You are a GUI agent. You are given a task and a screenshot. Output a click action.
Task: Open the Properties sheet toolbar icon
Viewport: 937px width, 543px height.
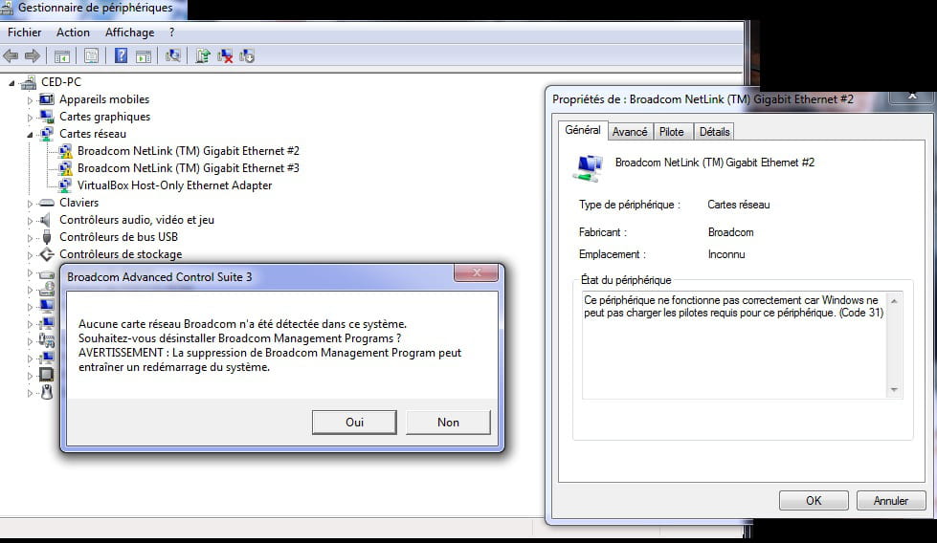(92, 56)
